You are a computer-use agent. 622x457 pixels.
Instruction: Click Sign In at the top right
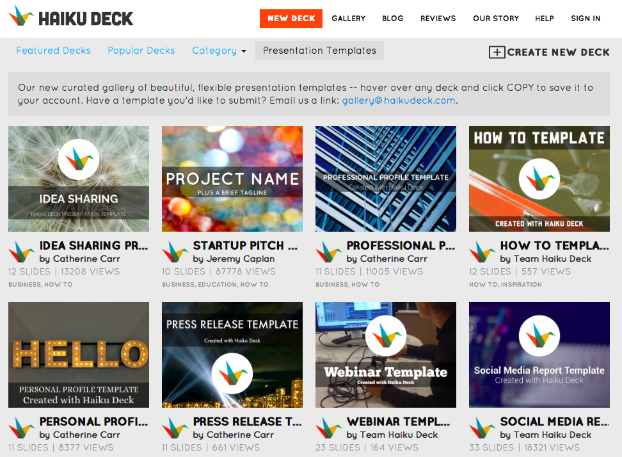point(585,19)
